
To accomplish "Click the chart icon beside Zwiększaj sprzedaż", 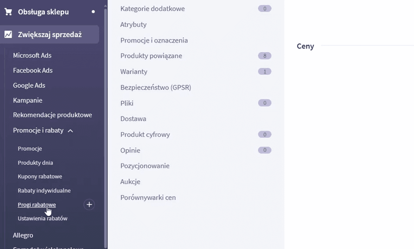I will click(x=8, y=34).
